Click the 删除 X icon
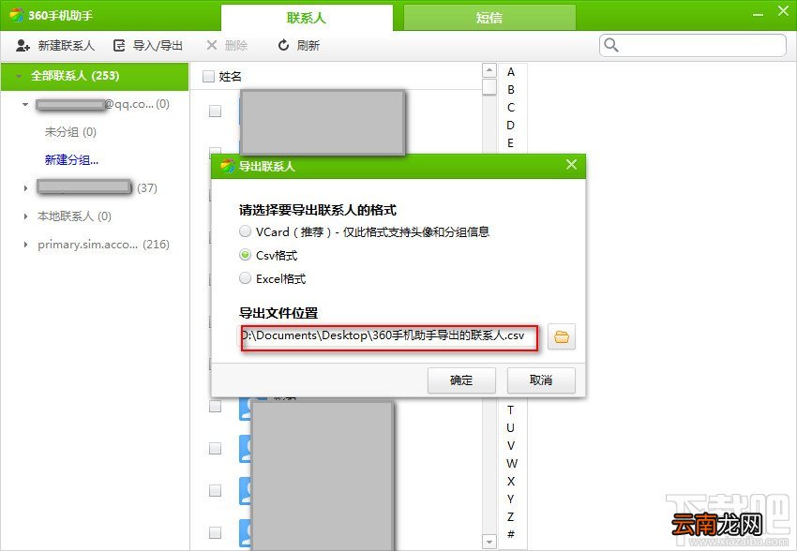 pyautogui.click(x=212, y=46)
